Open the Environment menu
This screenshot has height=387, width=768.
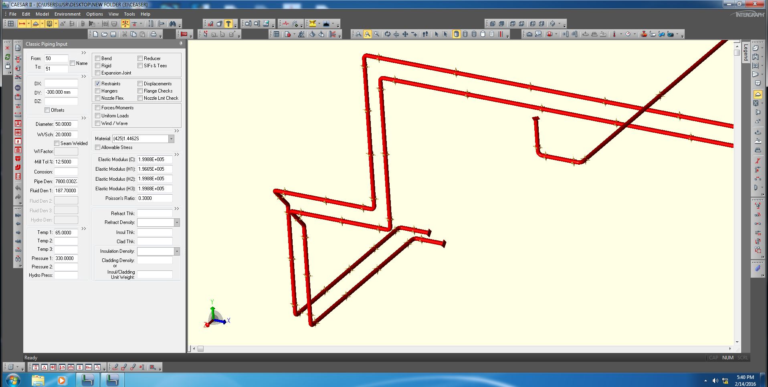(x=67, y=14)
